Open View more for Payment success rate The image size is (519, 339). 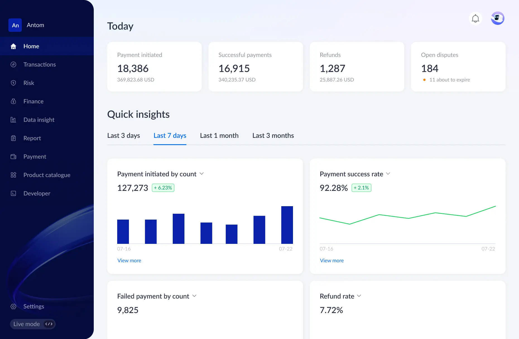pyautogui.click(x=332, y=260)
